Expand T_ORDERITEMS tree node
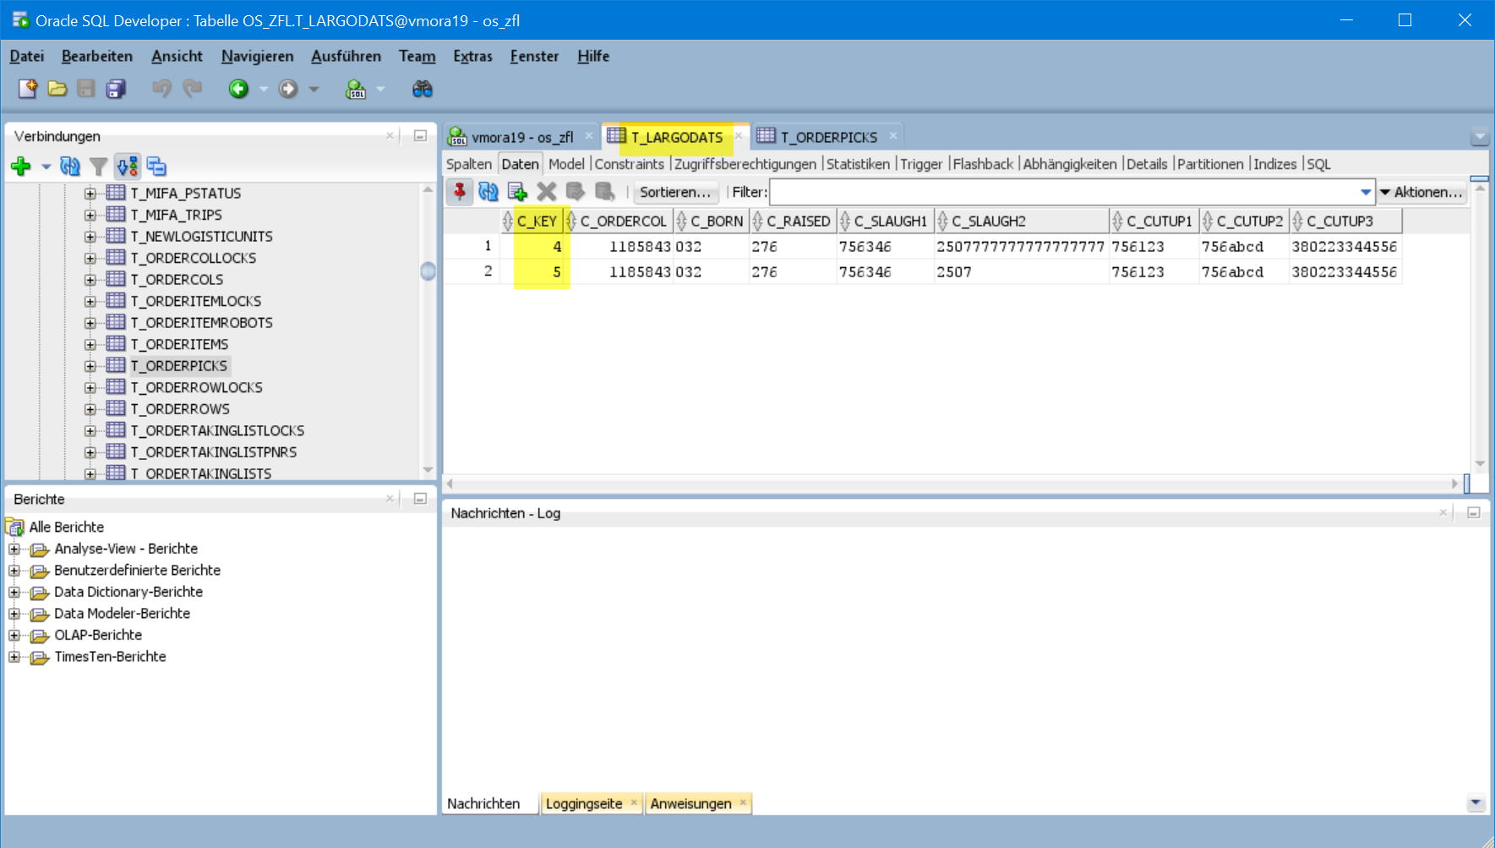Viewport: 1495px width, 848px height. [90, 345]
